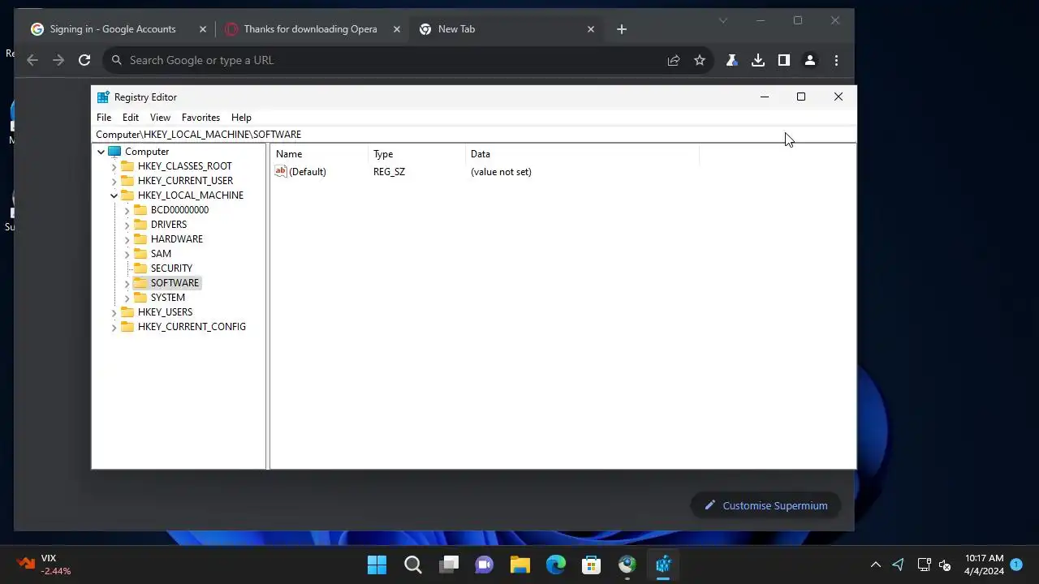Open the browser three-dot menu
This screenshot has width=1039, height=584.
click(836, 60)
